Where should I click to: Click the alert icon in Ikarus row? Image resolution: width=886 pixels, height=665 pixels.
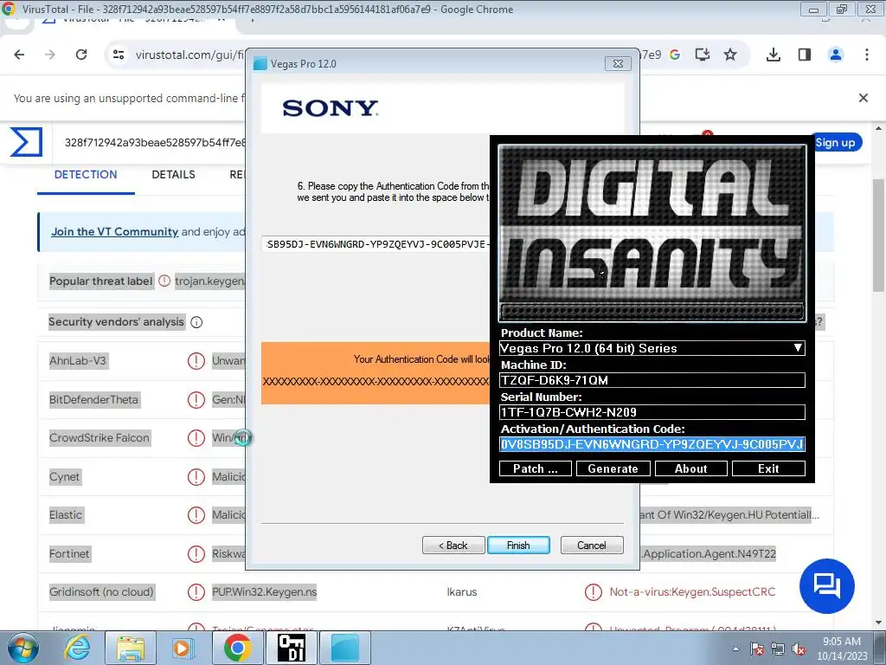(594, 592)
